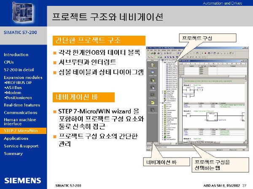Open the View menu in Micro/WIN
The image size is (253, 189).
pyautogui.click(x=155, y=50)
